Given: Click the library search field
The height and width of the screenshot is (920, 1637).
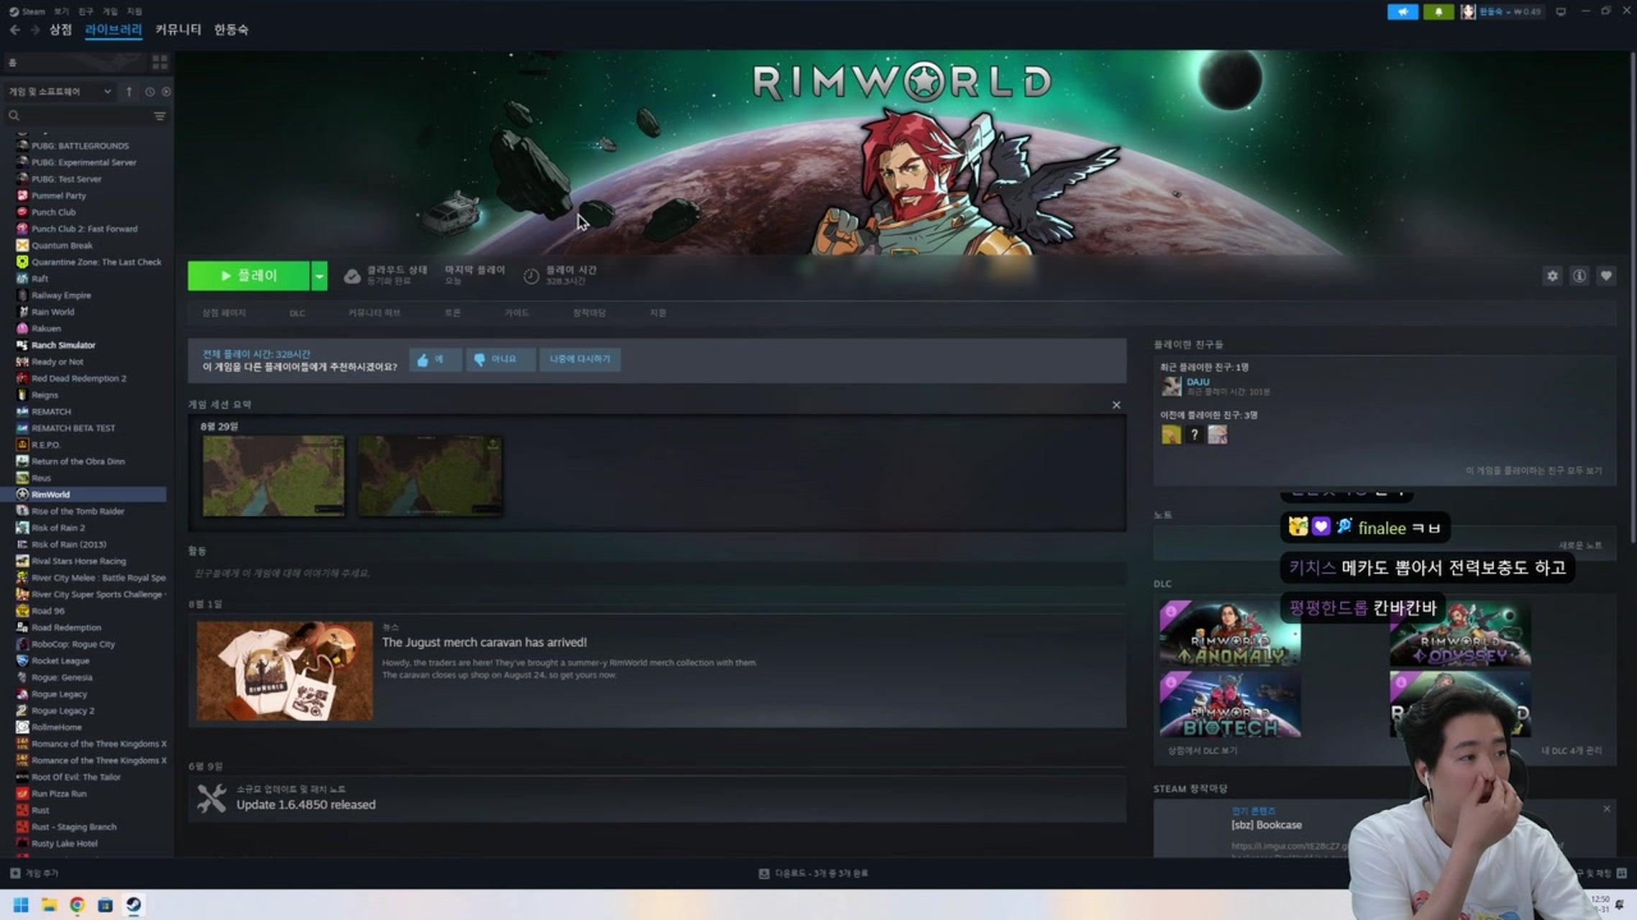Looking at the screenshot, I should (77, 116).
